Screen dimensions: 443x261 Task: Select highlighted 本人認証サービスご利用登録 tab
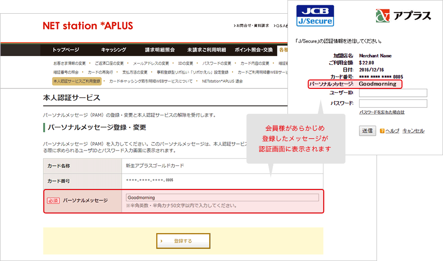(x=77, y=81)
